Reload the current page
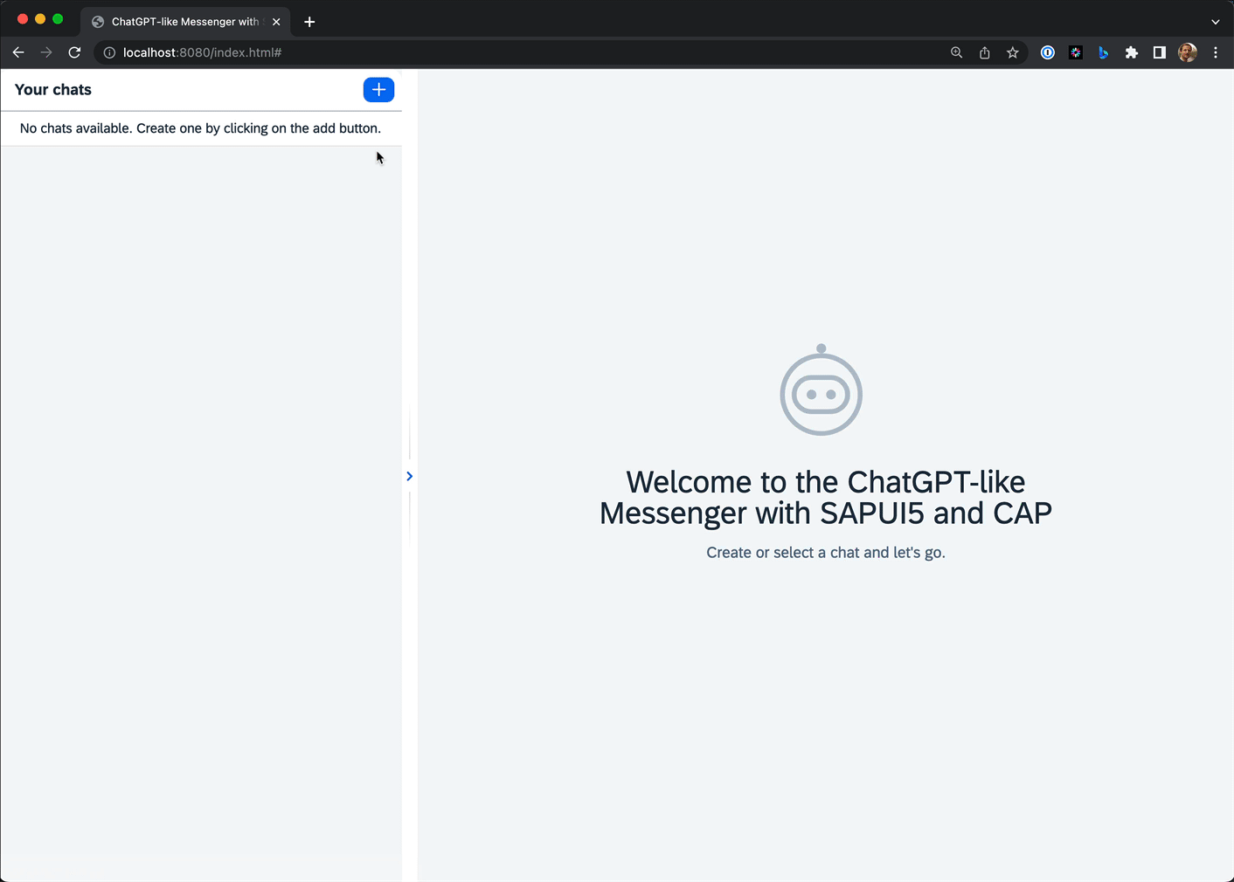The image size is (1234, 882). [x=74, y=52]
